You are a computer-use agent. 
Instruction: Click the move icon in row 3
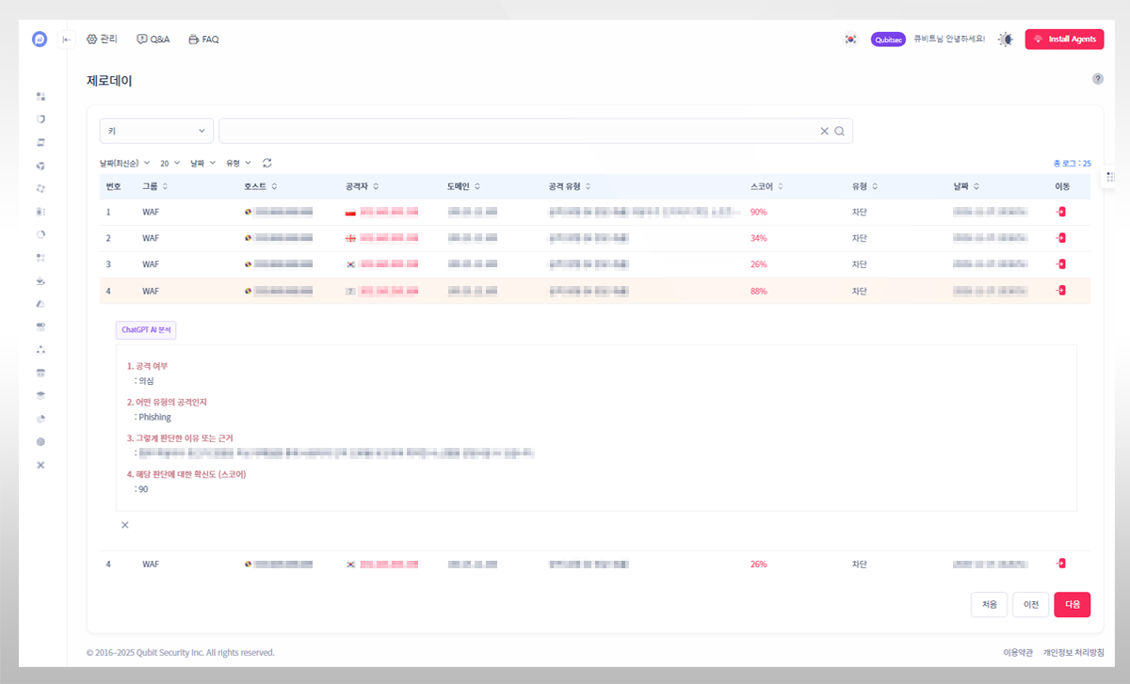coord(1061,264)
